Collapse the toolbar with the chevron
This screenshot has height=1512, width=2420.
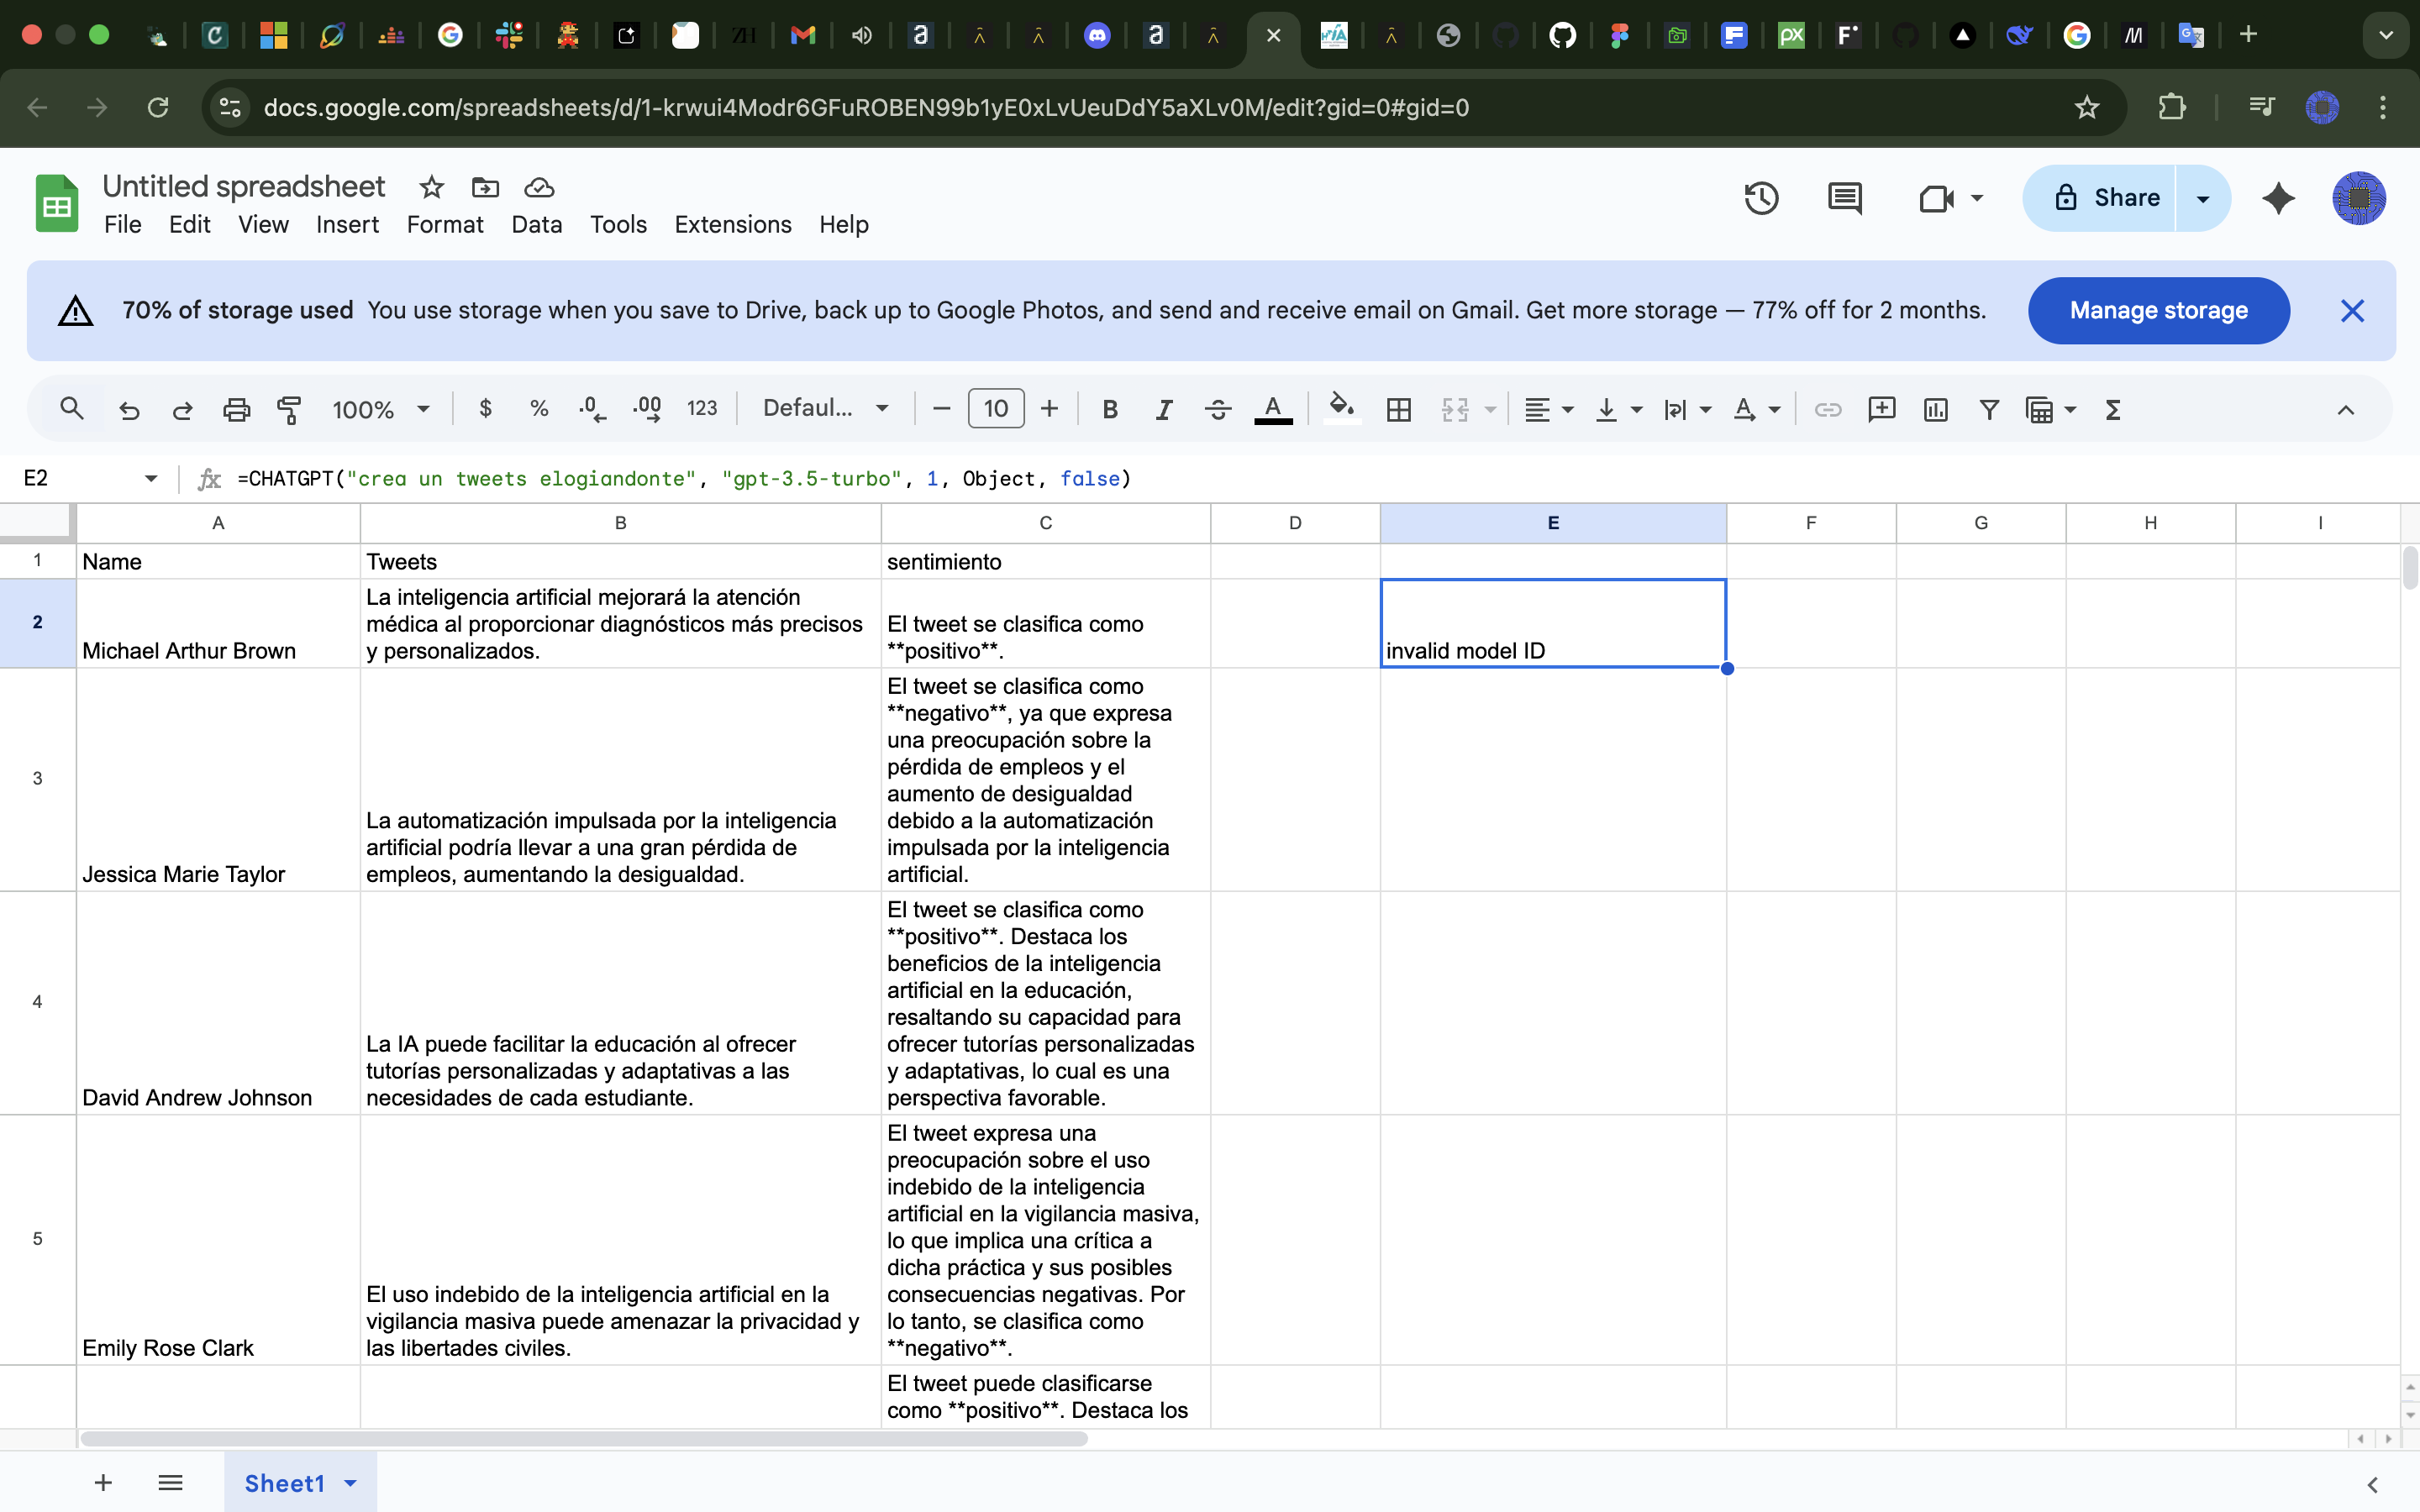click(x=2345, y=409)
